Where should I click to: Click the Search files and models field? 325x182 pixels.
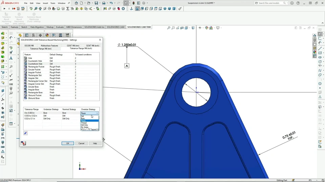(269, 3)
